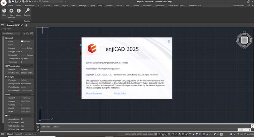The height and width of the screenshot is (137, 254).
Task: Click the About info icon
Action: pyautogui.click(x=19, y=11)
